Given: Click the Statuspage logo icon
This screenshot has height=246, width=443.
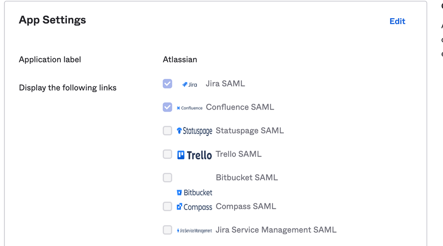Looking at the screenshot, I should click(194, 131).
